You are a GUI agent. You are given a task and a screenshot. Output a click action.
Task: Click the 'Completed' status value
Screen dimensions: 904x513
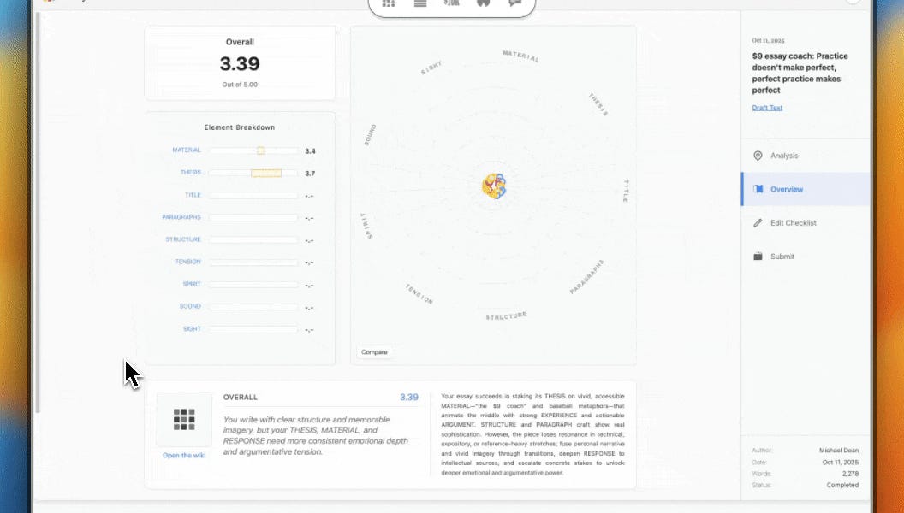pos(842,485)
